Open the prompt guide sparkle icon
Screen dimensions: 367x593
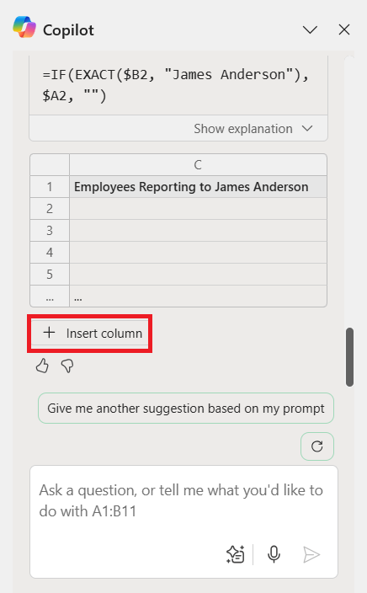(236, 554)
